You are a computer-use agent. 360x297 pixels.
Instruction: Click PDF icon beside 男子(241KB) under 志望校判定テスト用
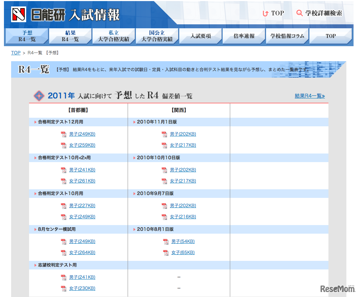tap(63, 277)
